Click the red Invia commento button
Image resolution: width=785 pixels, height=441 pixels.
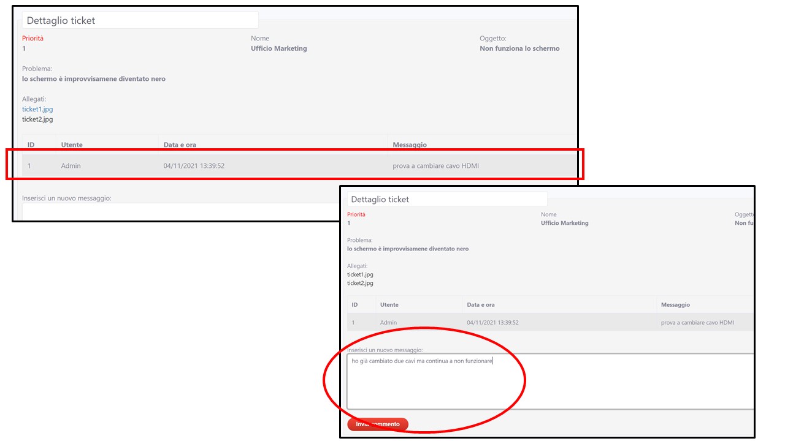pyautogui.click(x=377, y=424)
